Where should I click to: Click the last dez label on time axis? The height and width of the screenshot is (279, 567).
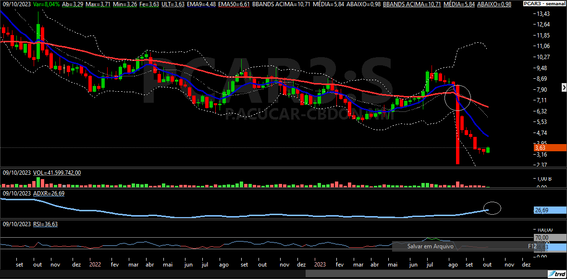point(527,265)
